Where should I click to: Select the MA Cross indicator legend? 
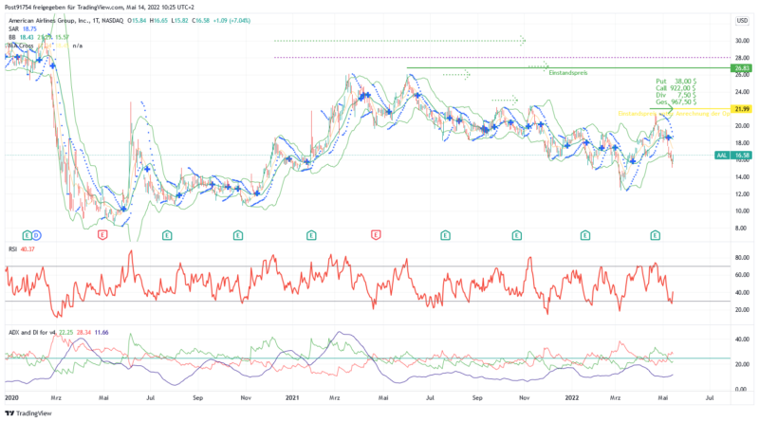(x=21, y=46)
